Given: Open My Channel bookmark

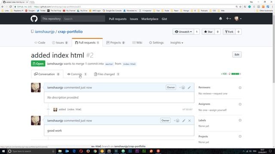Looking at the screenshot, I should coord(69,11).
